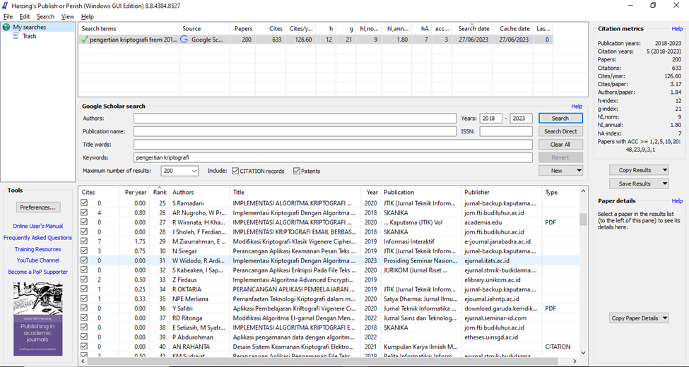
Task: Toggle checkbox for M Ziaurrahman paper rank 29
Action: click(x=84, y=241)
